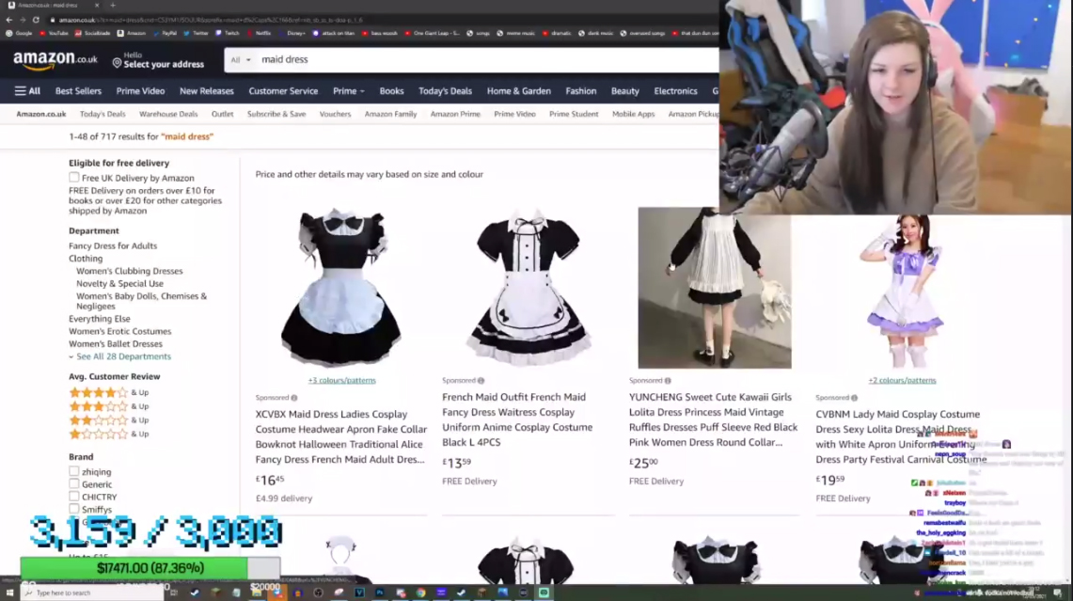This screenshot has width=1073, height=601.
Task: Open the Books section
Action: click(391, 91)
